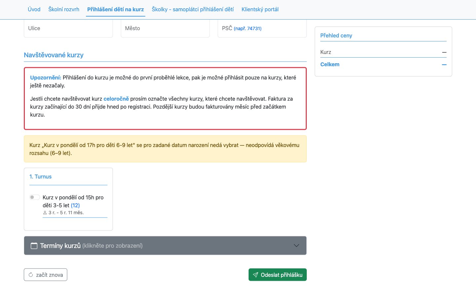This screenshot has height=298, width=476.
Task: Click the paper plane icon in Odeslat přihlášku
Action: [x=256, y=275]
